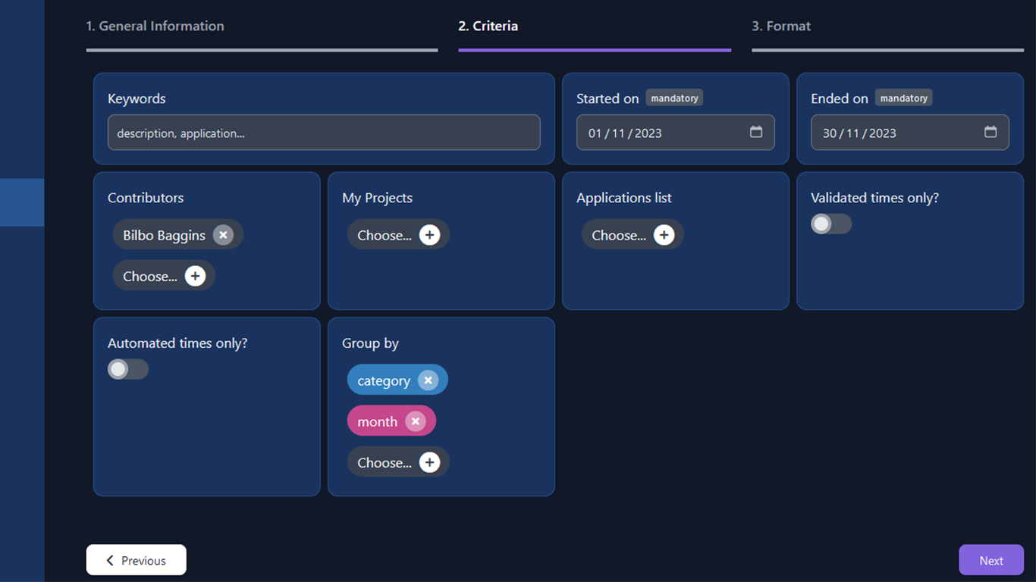Image resolution: width=1036 pixels, height=582 pixels.
Task: Enable Validated times only toggle
Action: pyautogui.click(x=831, y=224)
